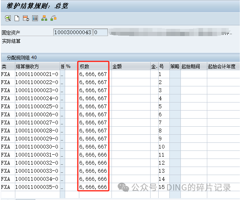This screenshot has height=200, width=241.
Task: Select receiver cell 100011000021-0
Action: (x=37, y=74)
